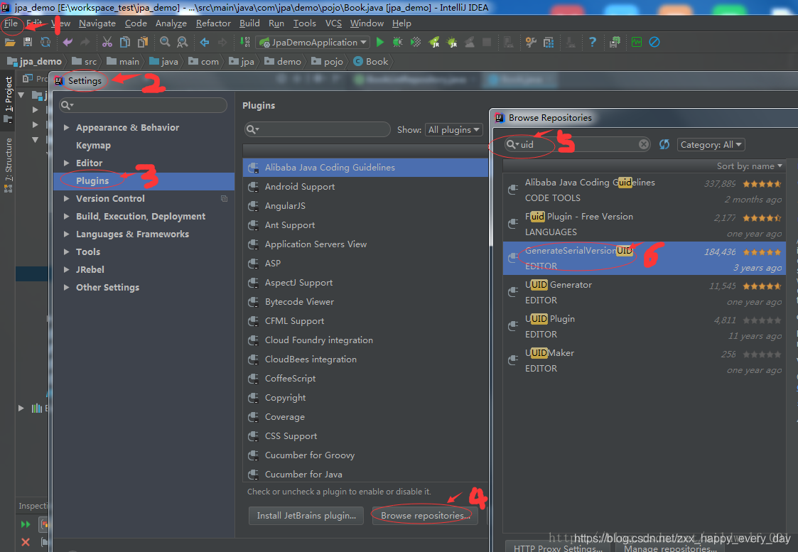The image size is (798, 552).
Task: Click the Copy toolbar icon
Action: pyautogui.click(x=124, y=42)
